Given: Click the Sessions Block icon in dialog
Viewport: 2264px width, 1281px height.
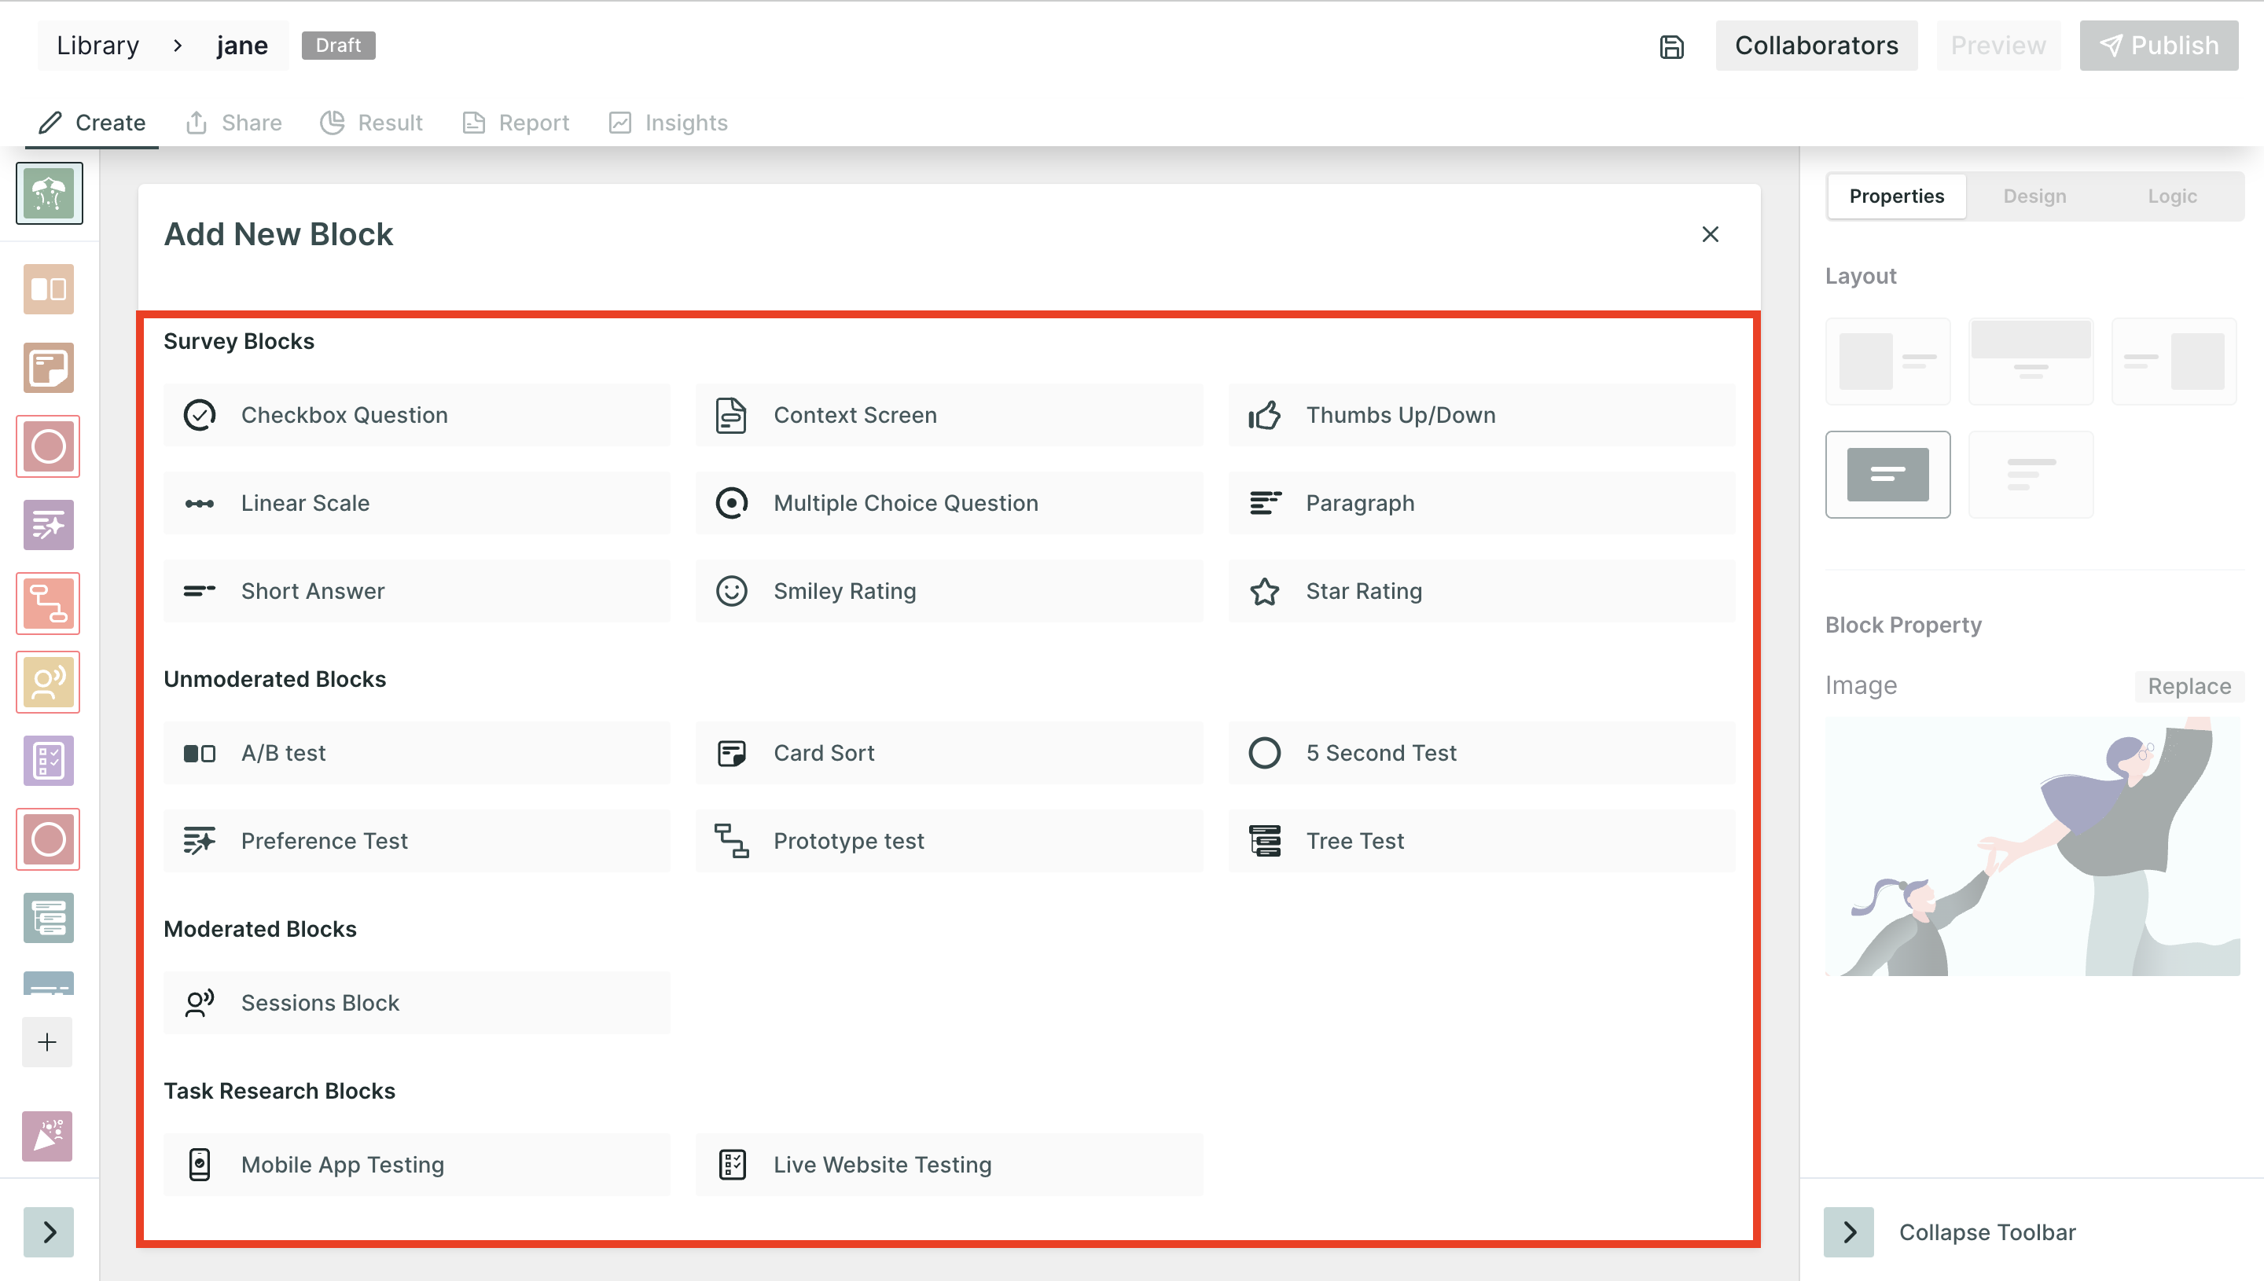Looking at the screenshot, I should coord(200,1003).
